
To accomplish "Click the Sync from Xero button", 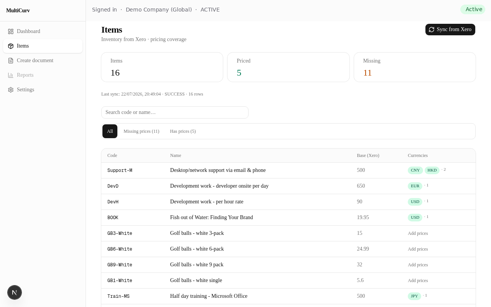I will [x=450, y=30].
